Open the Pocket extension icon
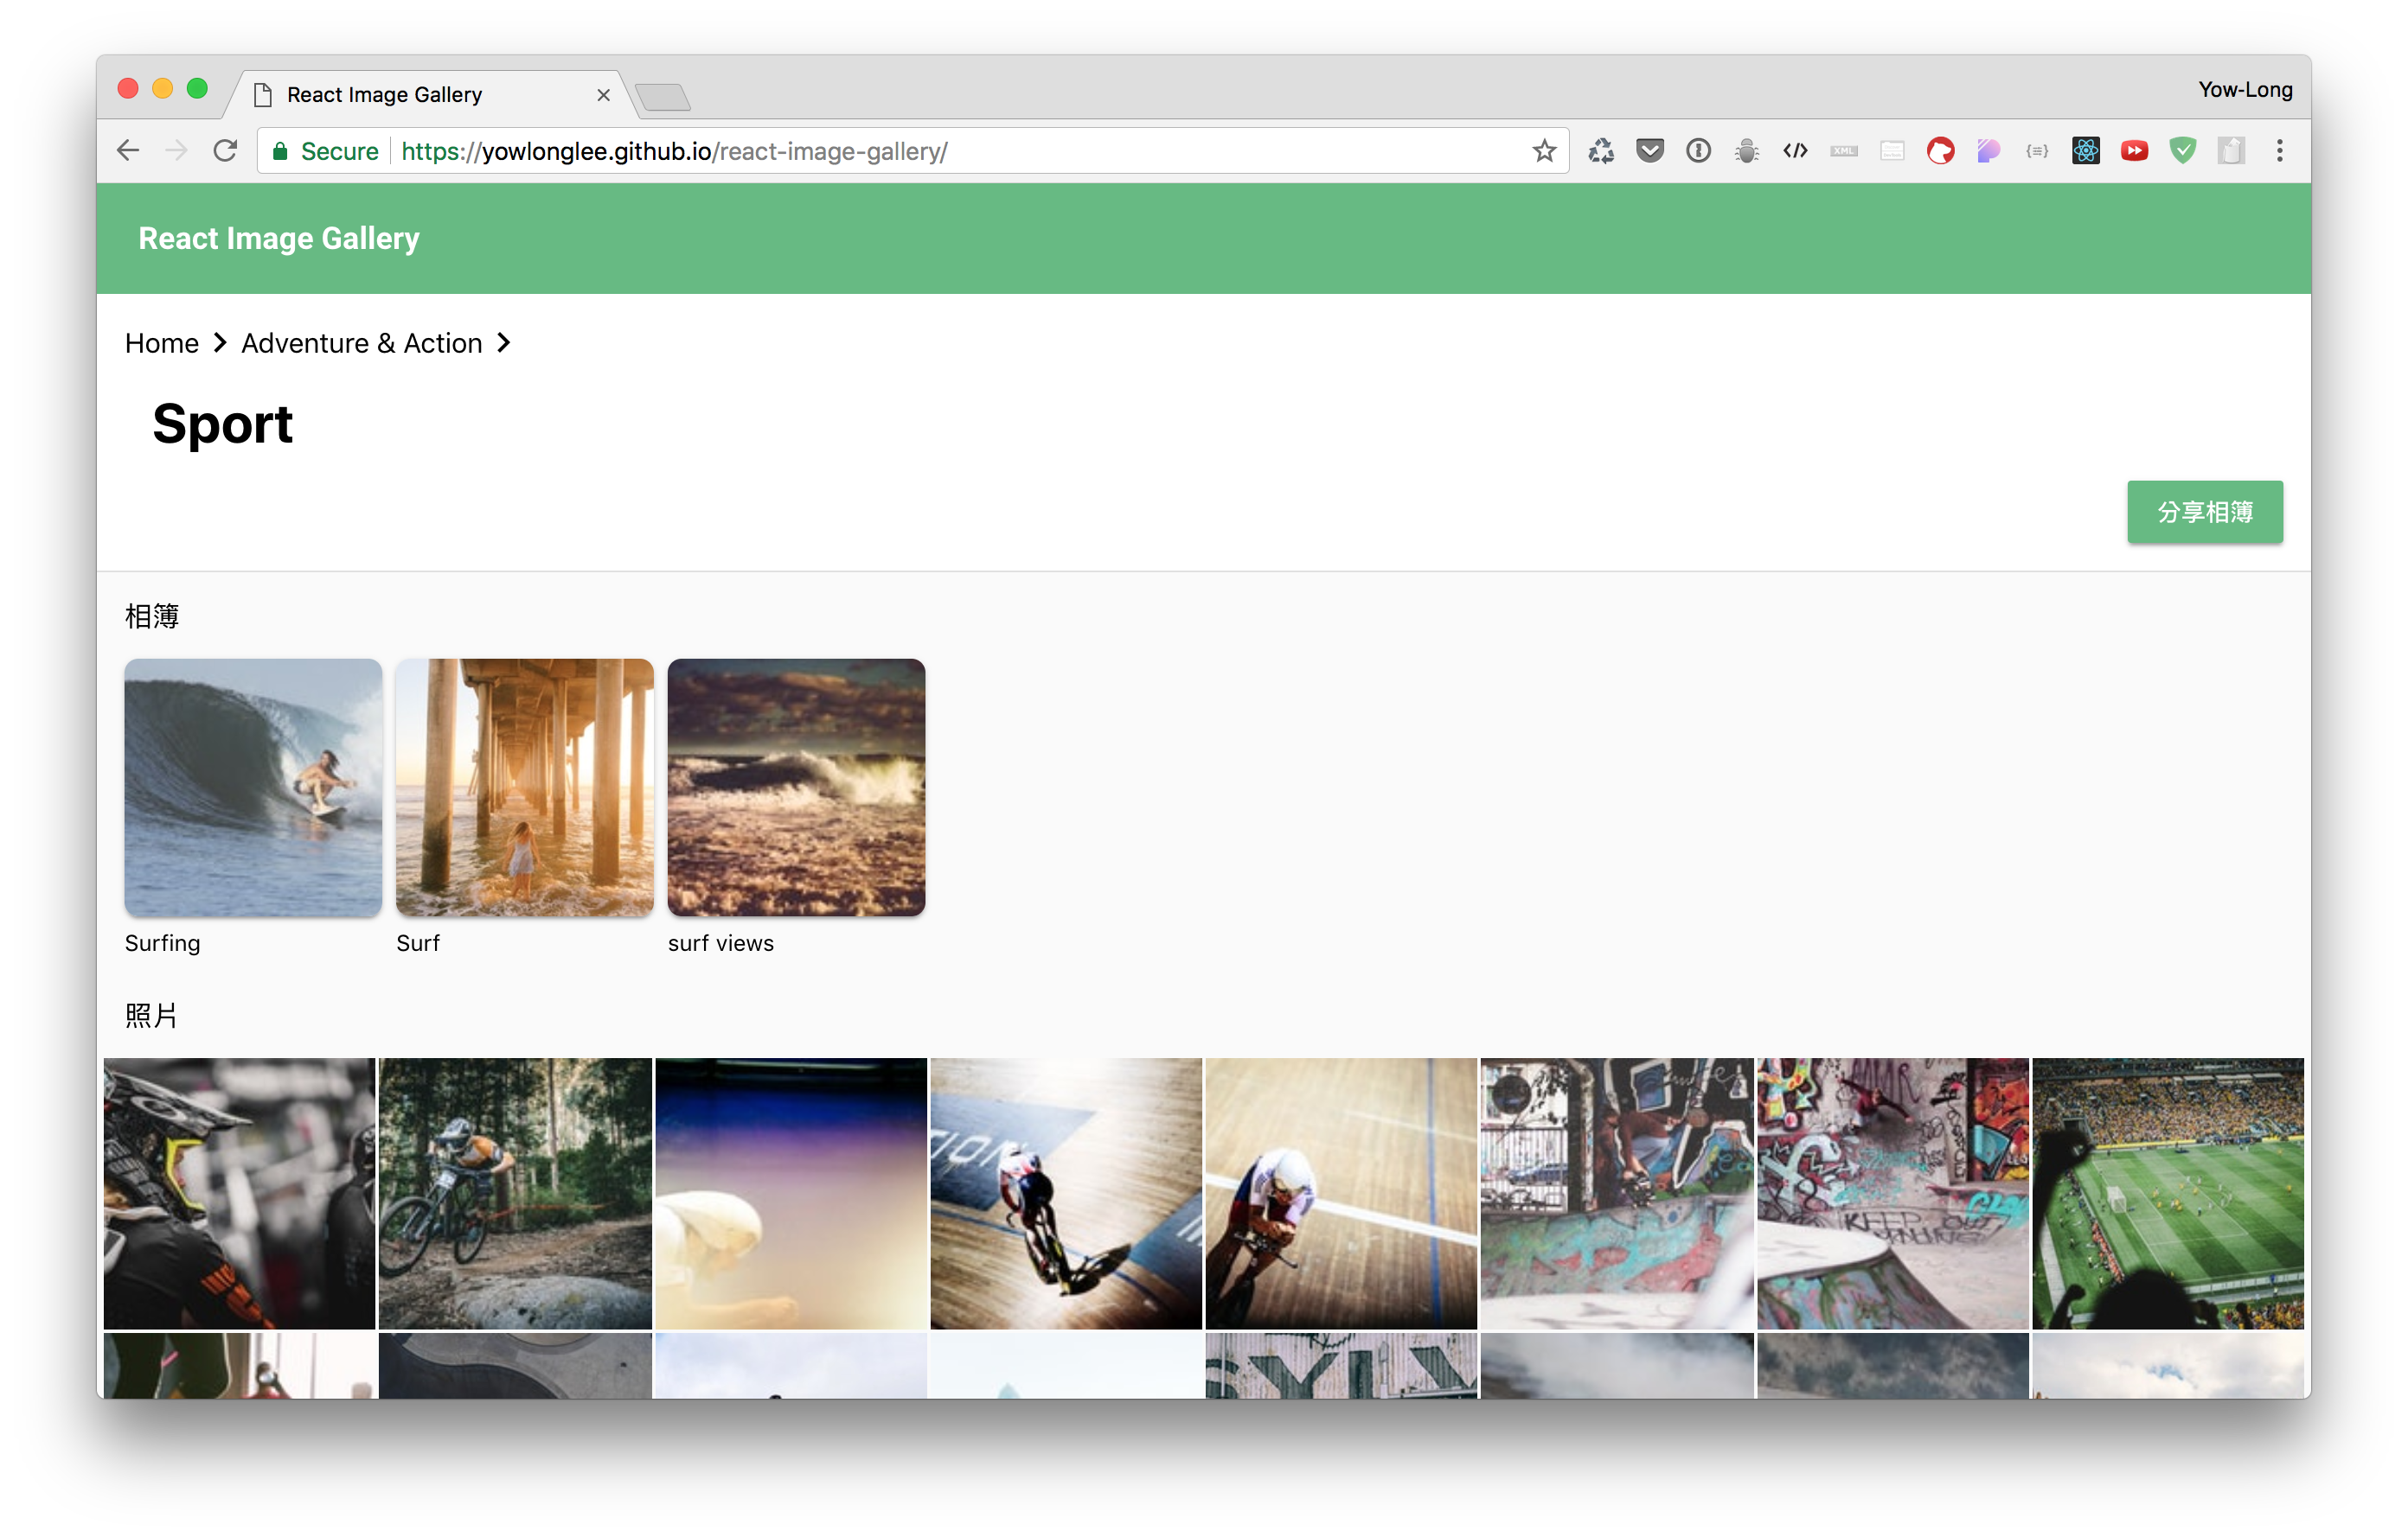The image size is (2408, 1537). 1650,151
